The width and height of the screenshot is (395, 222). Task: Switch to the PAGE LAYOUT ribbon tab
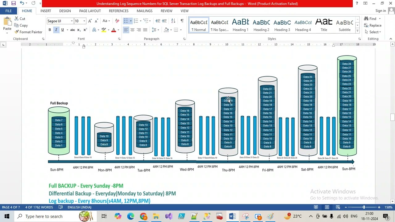pyautogui.click(x=90, y=11)
